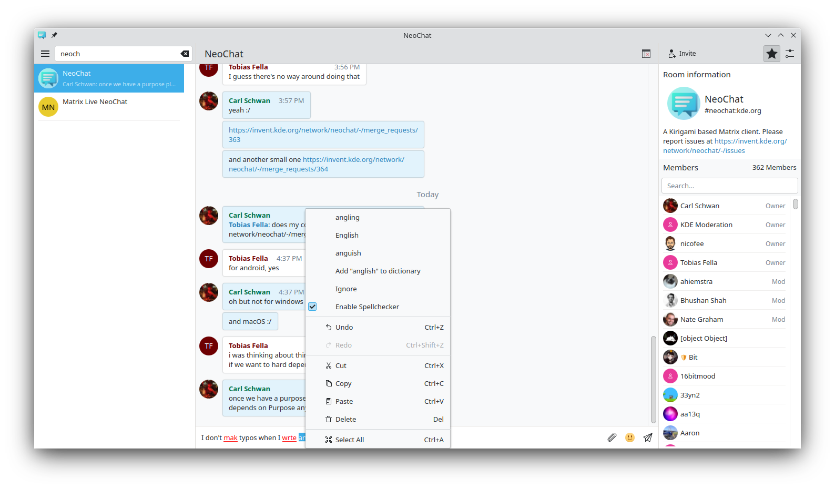Toggle favorite star for this room

pyautogui.click(x=771, y=54)
